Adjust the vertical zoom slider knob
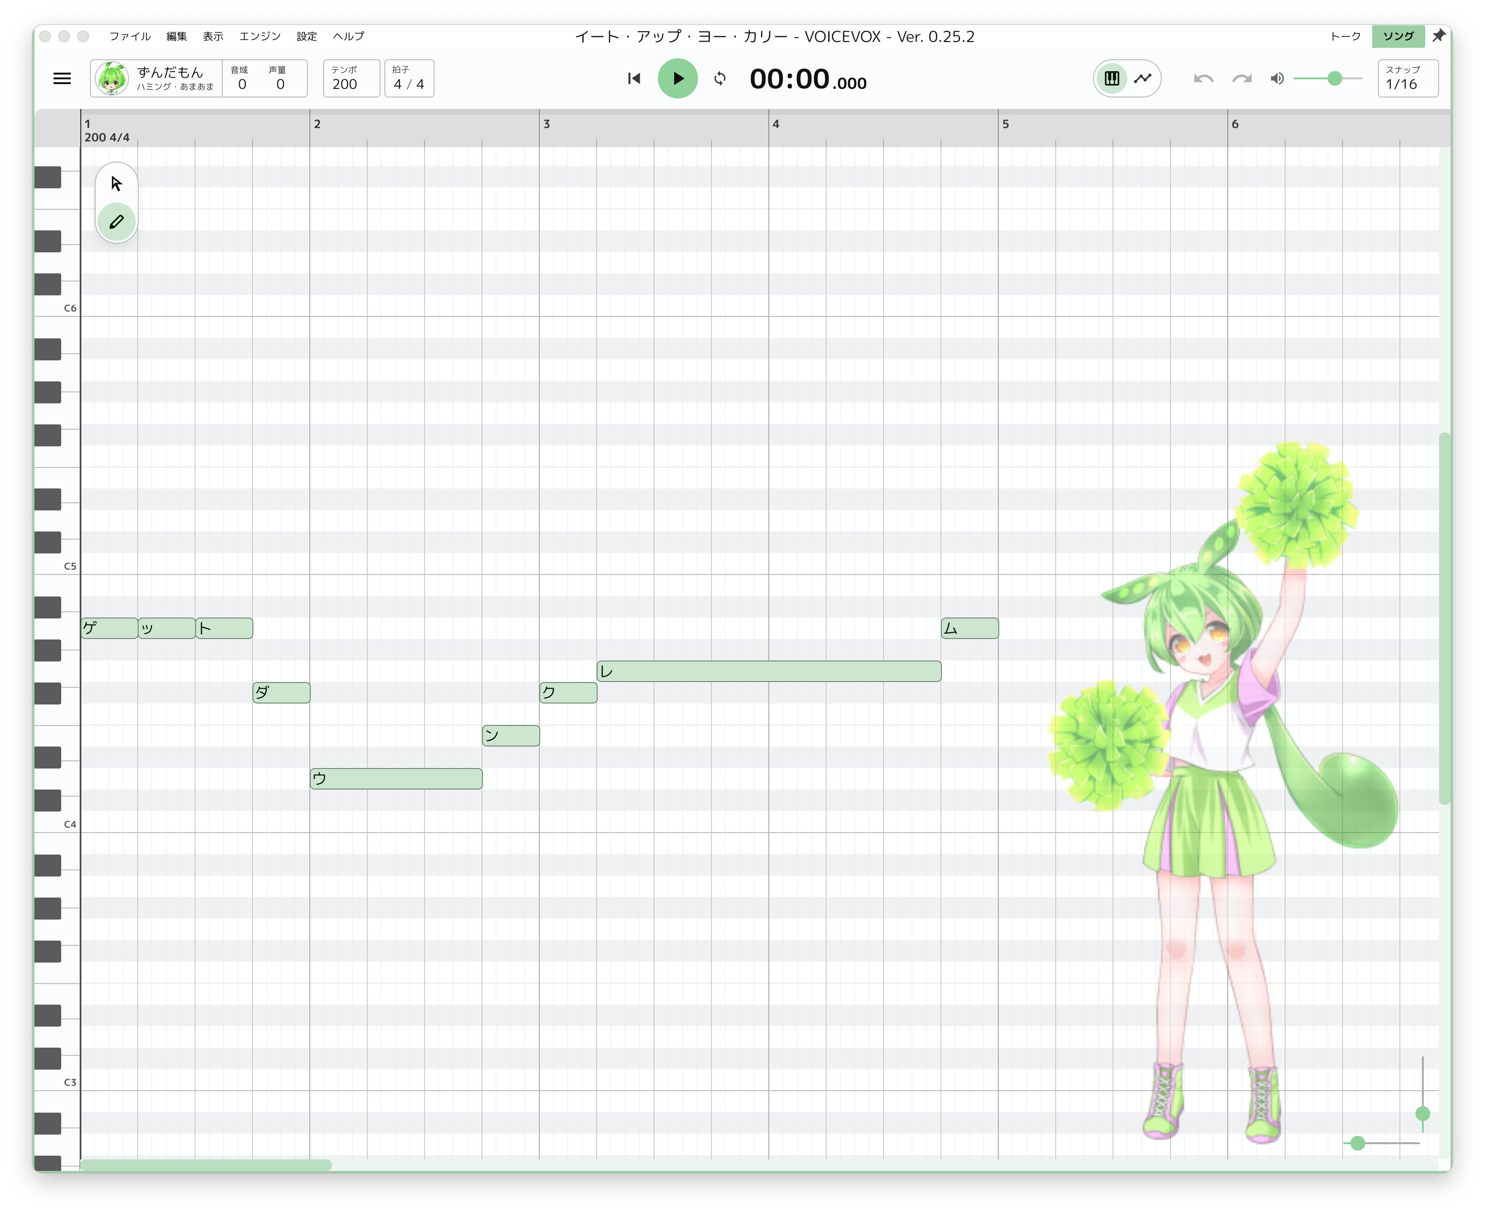Screen dimensions: 1485x1213 click(x=1423, y=1114)
